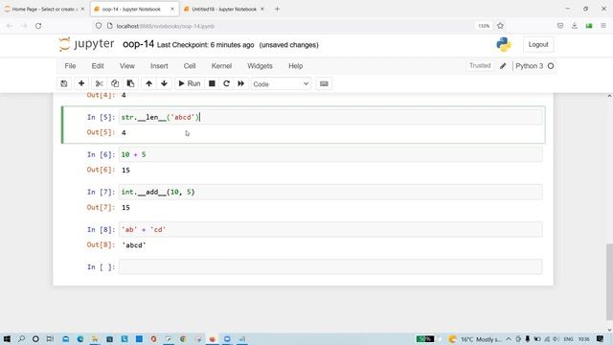The image size is (613, 345).
Task: Reload the page
Action: pyautogui.click(x=38, y=26)
